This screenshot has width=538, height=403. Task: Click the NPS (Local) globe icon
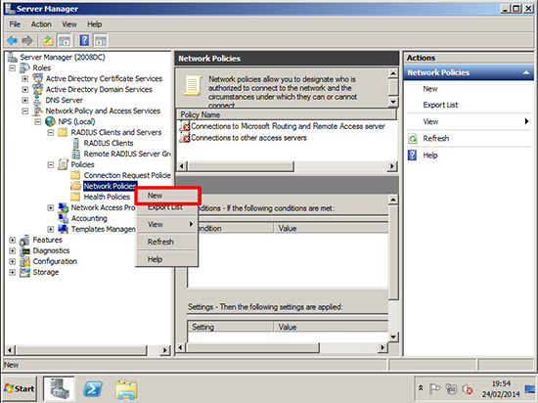(x=50, y=121)
